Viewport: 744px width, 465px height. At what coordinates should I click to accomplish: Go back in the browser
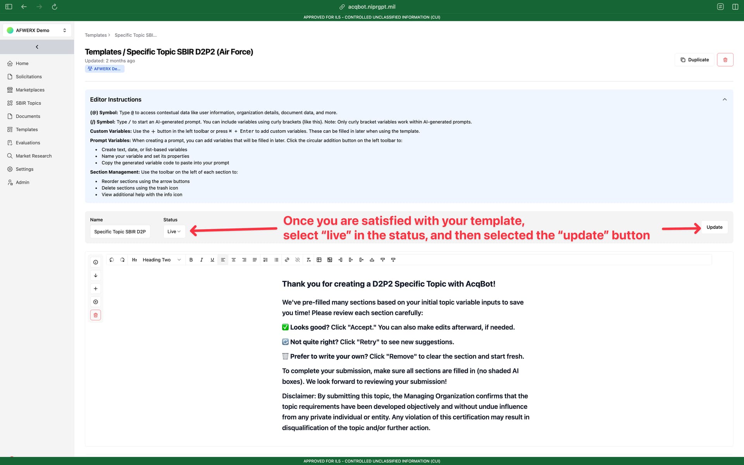[24, 7]
